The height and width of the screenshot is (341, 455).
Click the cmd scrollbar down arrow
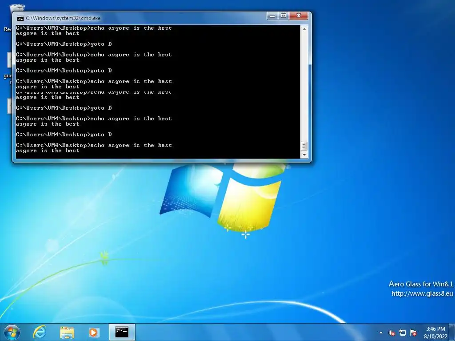[304, 155]
